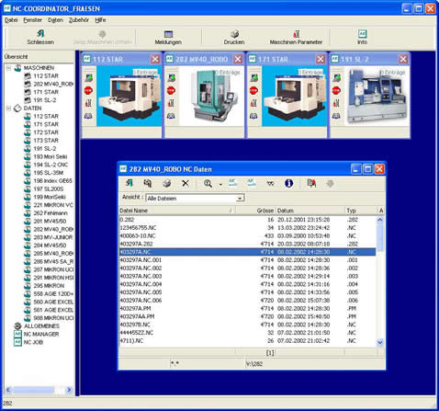
Task: Click the black X delete icon in NC Daten toolbar
Action: [186, 183]
